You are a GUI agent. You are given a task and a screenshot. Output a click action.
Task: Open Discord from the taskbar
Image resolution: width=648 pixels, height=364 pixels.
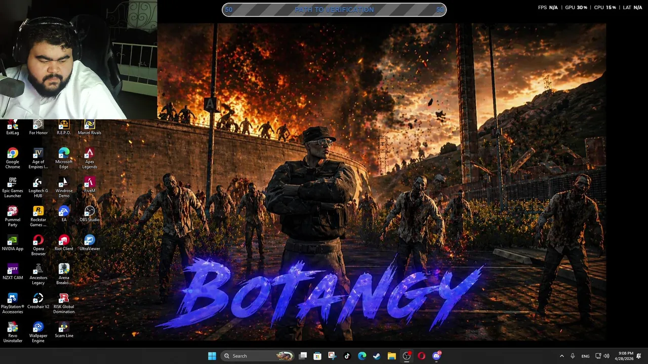[436, 356]
